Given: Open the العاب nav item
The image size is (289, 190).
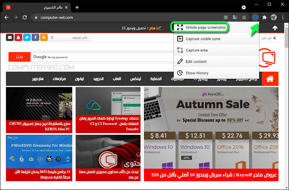Looking at the screenshot, I should pyautogui.click(x=117, y=79).
